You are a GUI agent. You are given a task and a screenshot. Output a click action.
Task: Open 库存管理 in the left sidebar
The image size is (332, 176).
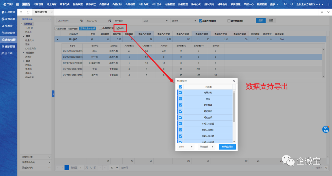pos(8,40)
